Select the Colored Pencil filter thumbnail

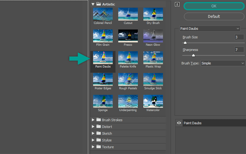(103, 14)
